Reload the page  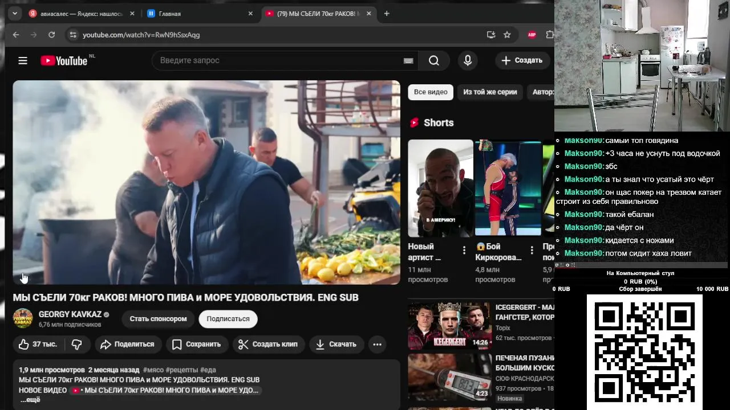click(x=51, y=35)
